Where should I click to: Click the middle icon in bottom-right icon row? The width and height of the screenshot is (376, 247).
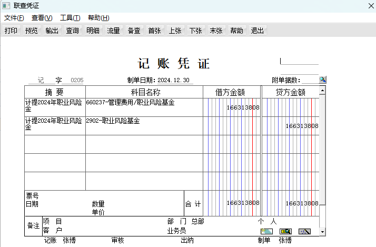point(285,231)
